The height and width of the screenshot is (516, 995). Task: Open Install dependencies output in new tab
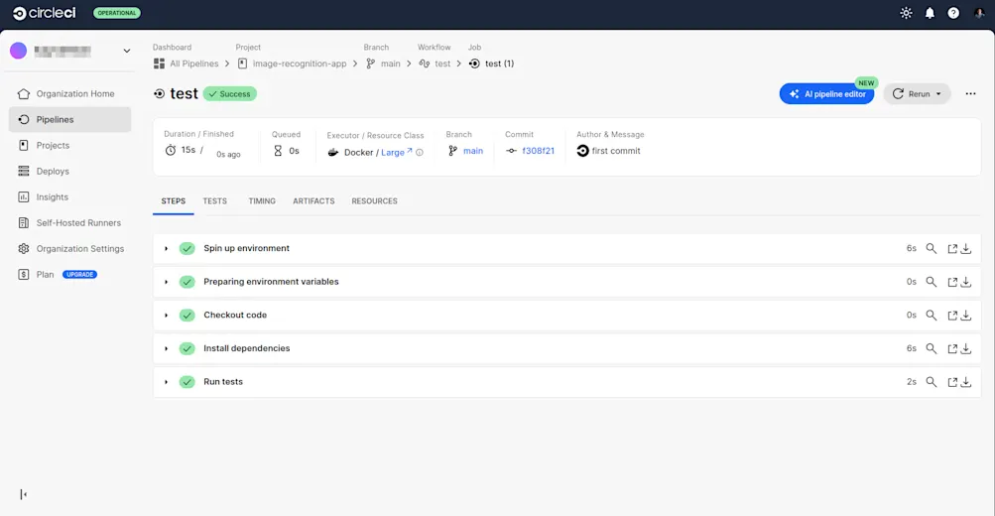click(952, 348)
